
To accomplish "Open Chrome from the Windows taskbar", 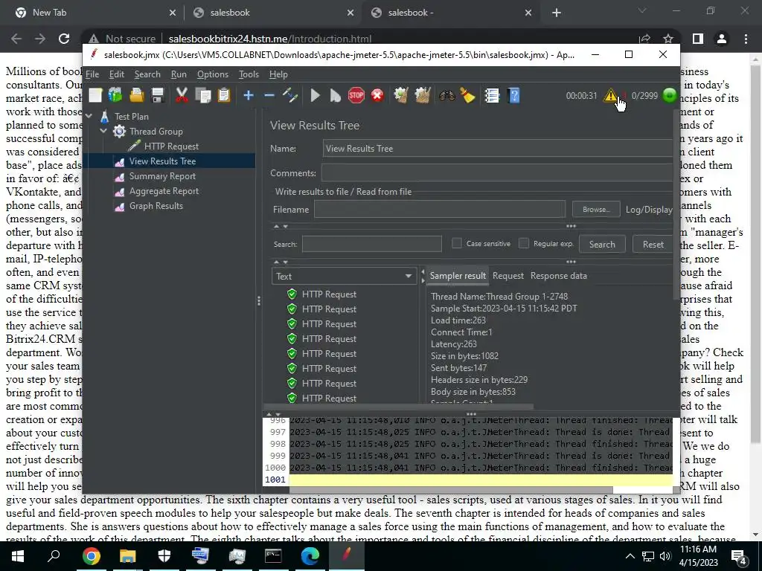I will point(91,556).
